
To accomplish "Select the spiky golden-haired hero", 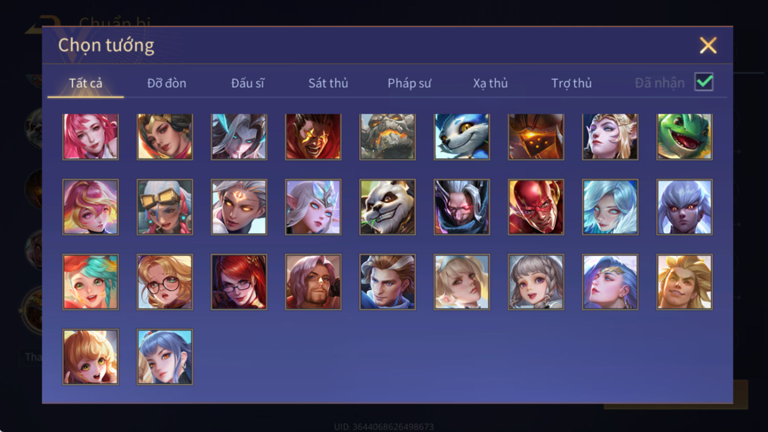I will coord(684,282).
